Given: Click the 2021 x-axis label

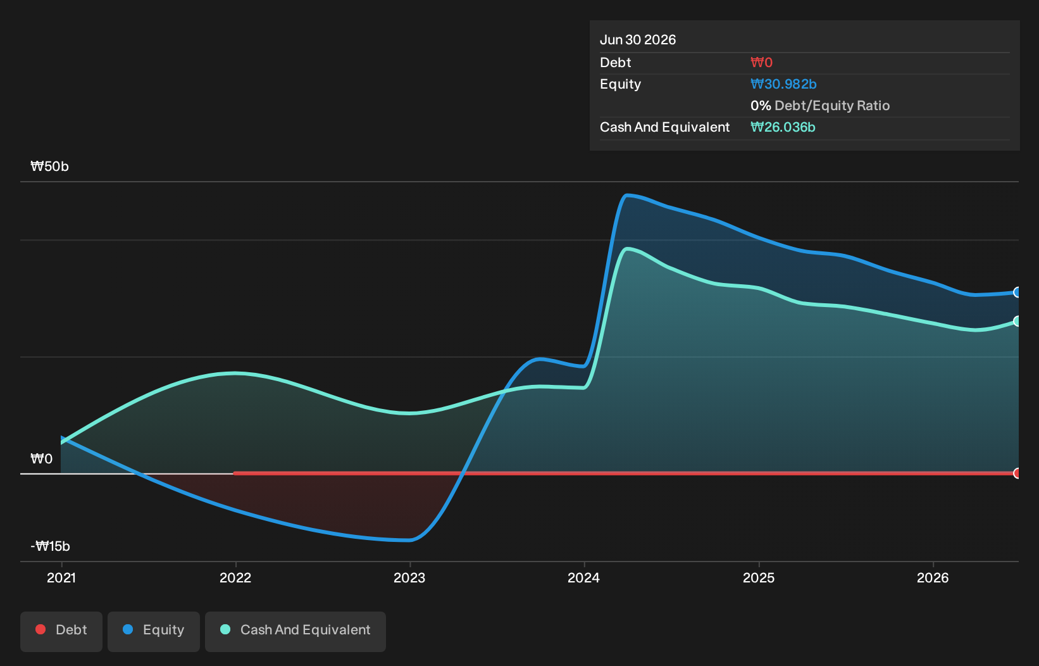Looking at the screenshot, I should coord(61,577).
